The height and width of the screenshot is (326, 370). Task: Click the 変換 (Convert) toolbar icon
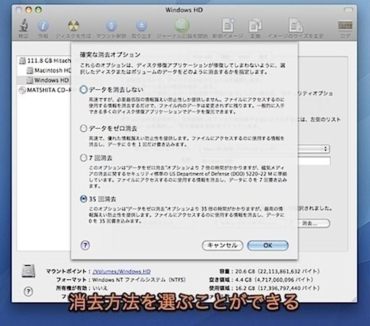256,25
